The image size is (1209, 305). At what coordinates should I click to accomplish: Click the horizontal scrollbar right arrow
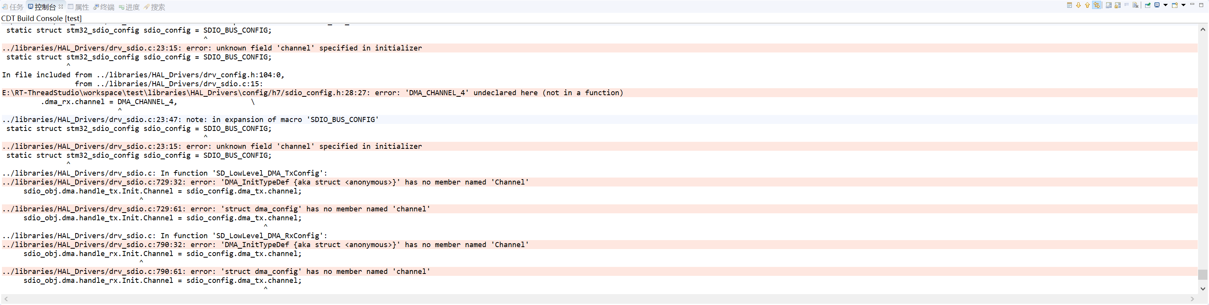[1193, 299]
